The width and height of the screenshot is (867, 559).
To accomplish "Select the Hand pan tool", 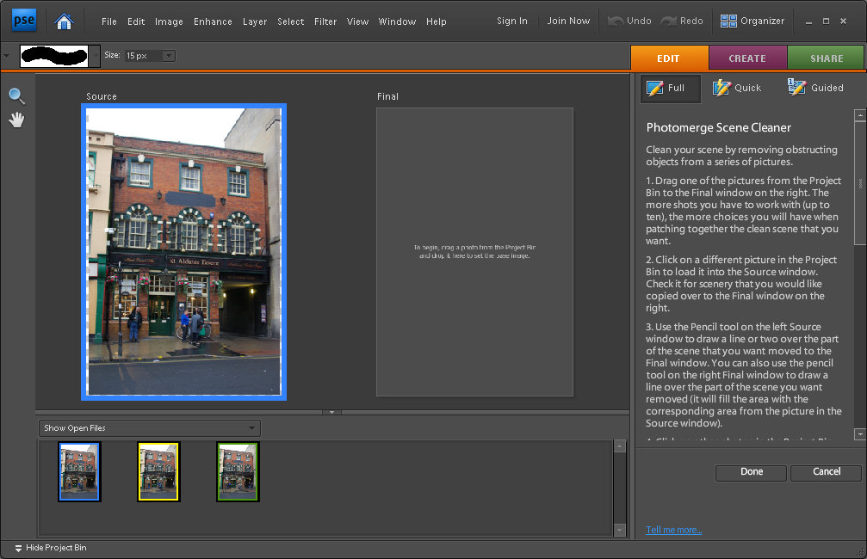I will (16, 120).
